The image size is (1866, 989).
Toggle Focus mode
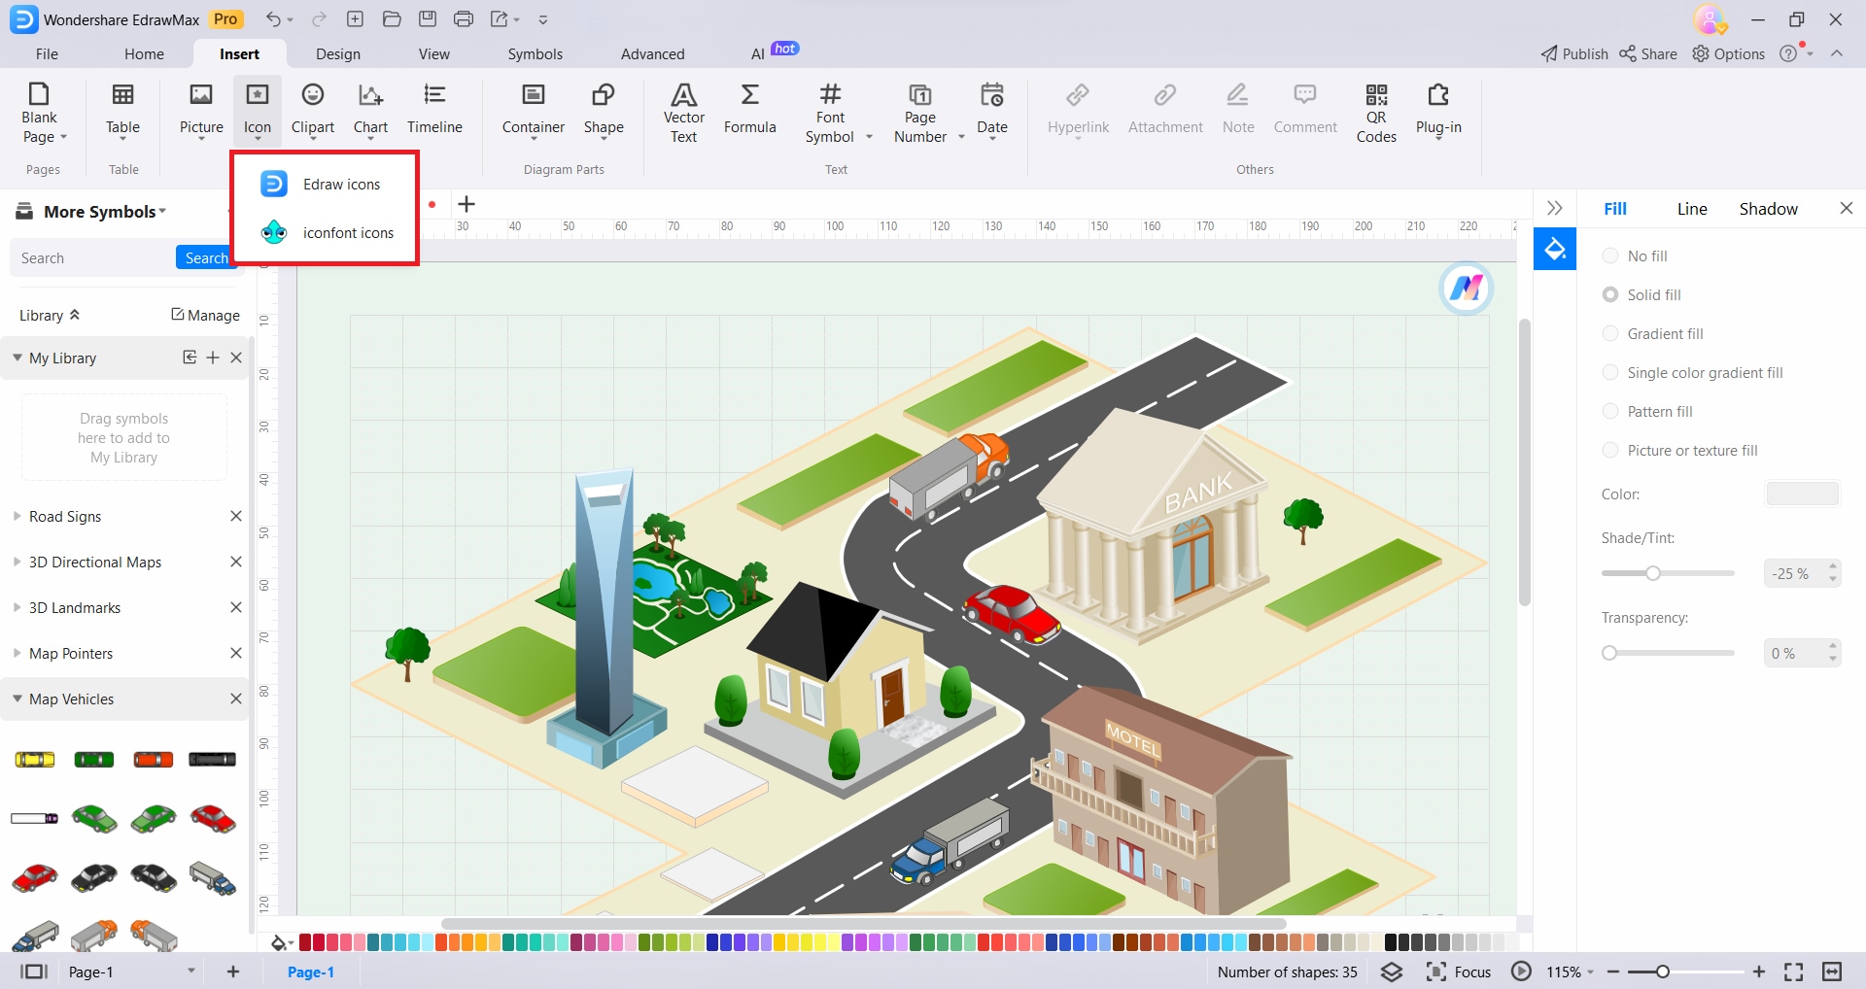(1459, 972)
